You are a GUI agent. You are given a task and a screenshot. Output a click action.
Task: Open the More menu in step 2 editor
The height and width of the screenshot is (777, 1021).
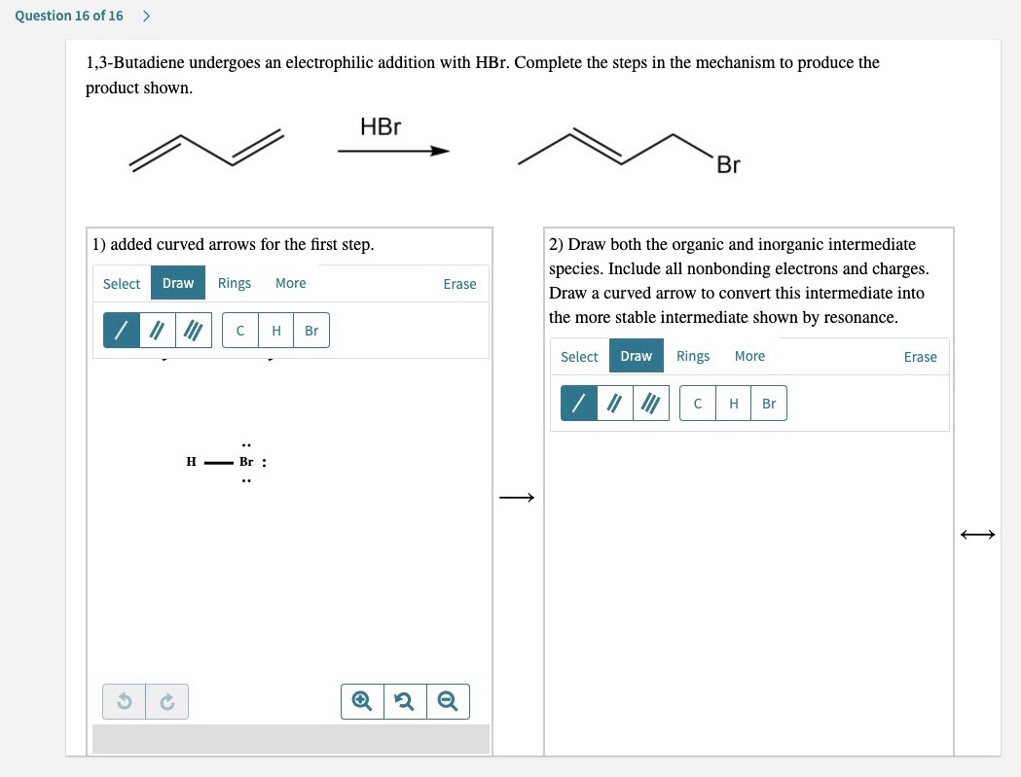click(749, 356)
